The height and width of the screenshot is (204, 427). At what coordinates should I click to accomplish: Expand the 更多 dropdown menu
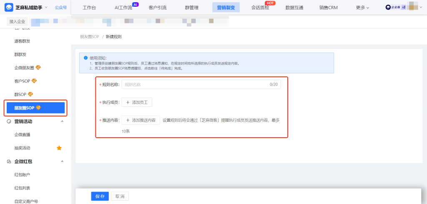(362, 8)
